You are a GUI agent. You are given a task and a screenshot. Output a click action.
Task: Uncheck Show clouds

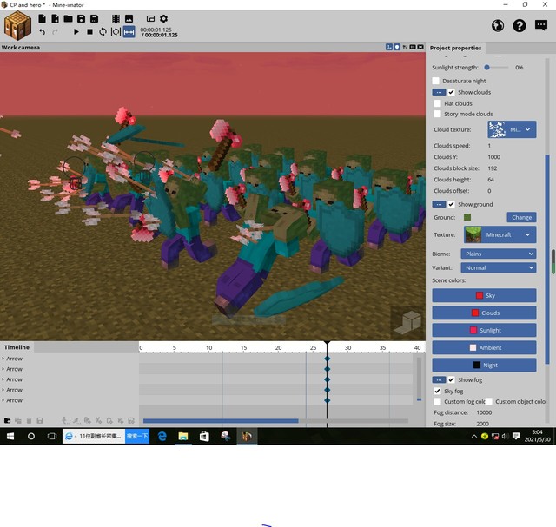(451, 92)
